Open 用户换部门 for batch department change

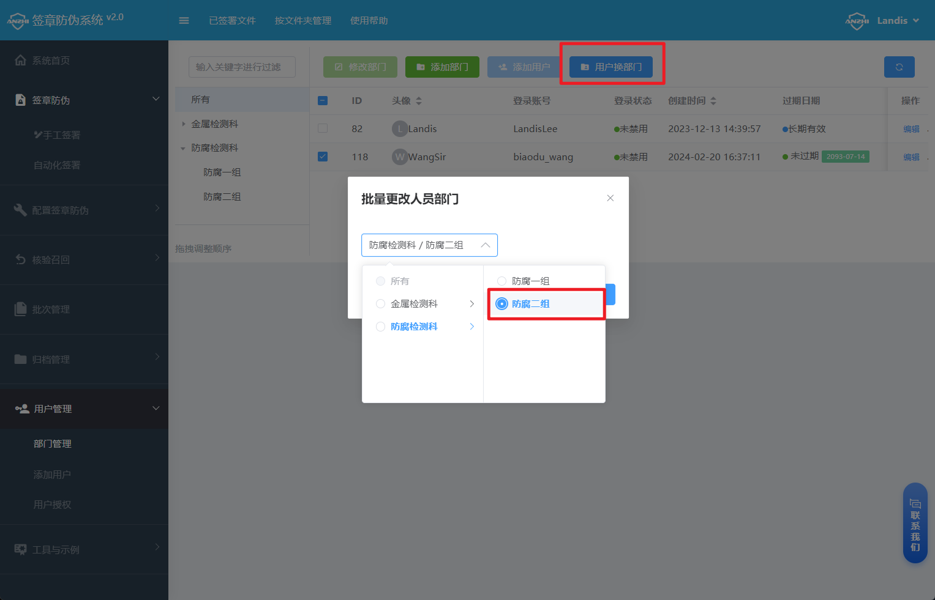(611, 67)
